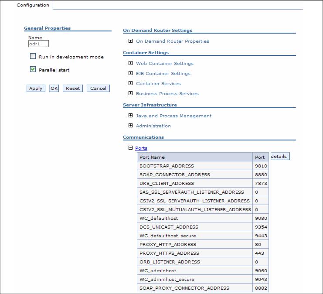
Task: Collapse the Ports section minus icon
Action: [130, 147]
